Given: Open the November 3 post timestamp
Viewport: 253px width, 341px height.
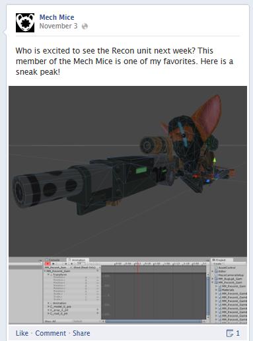Looking at the screenshot, I should pos(58,26).
